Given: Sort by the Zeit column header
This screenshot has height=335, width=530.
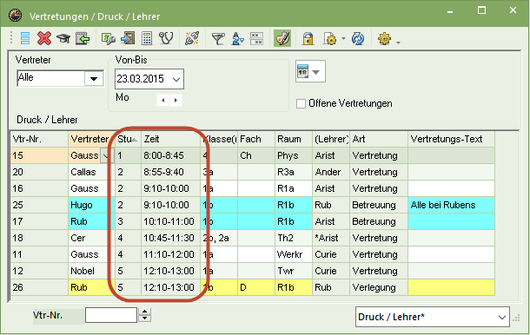Looking at the screenshot, I should 170,139.
